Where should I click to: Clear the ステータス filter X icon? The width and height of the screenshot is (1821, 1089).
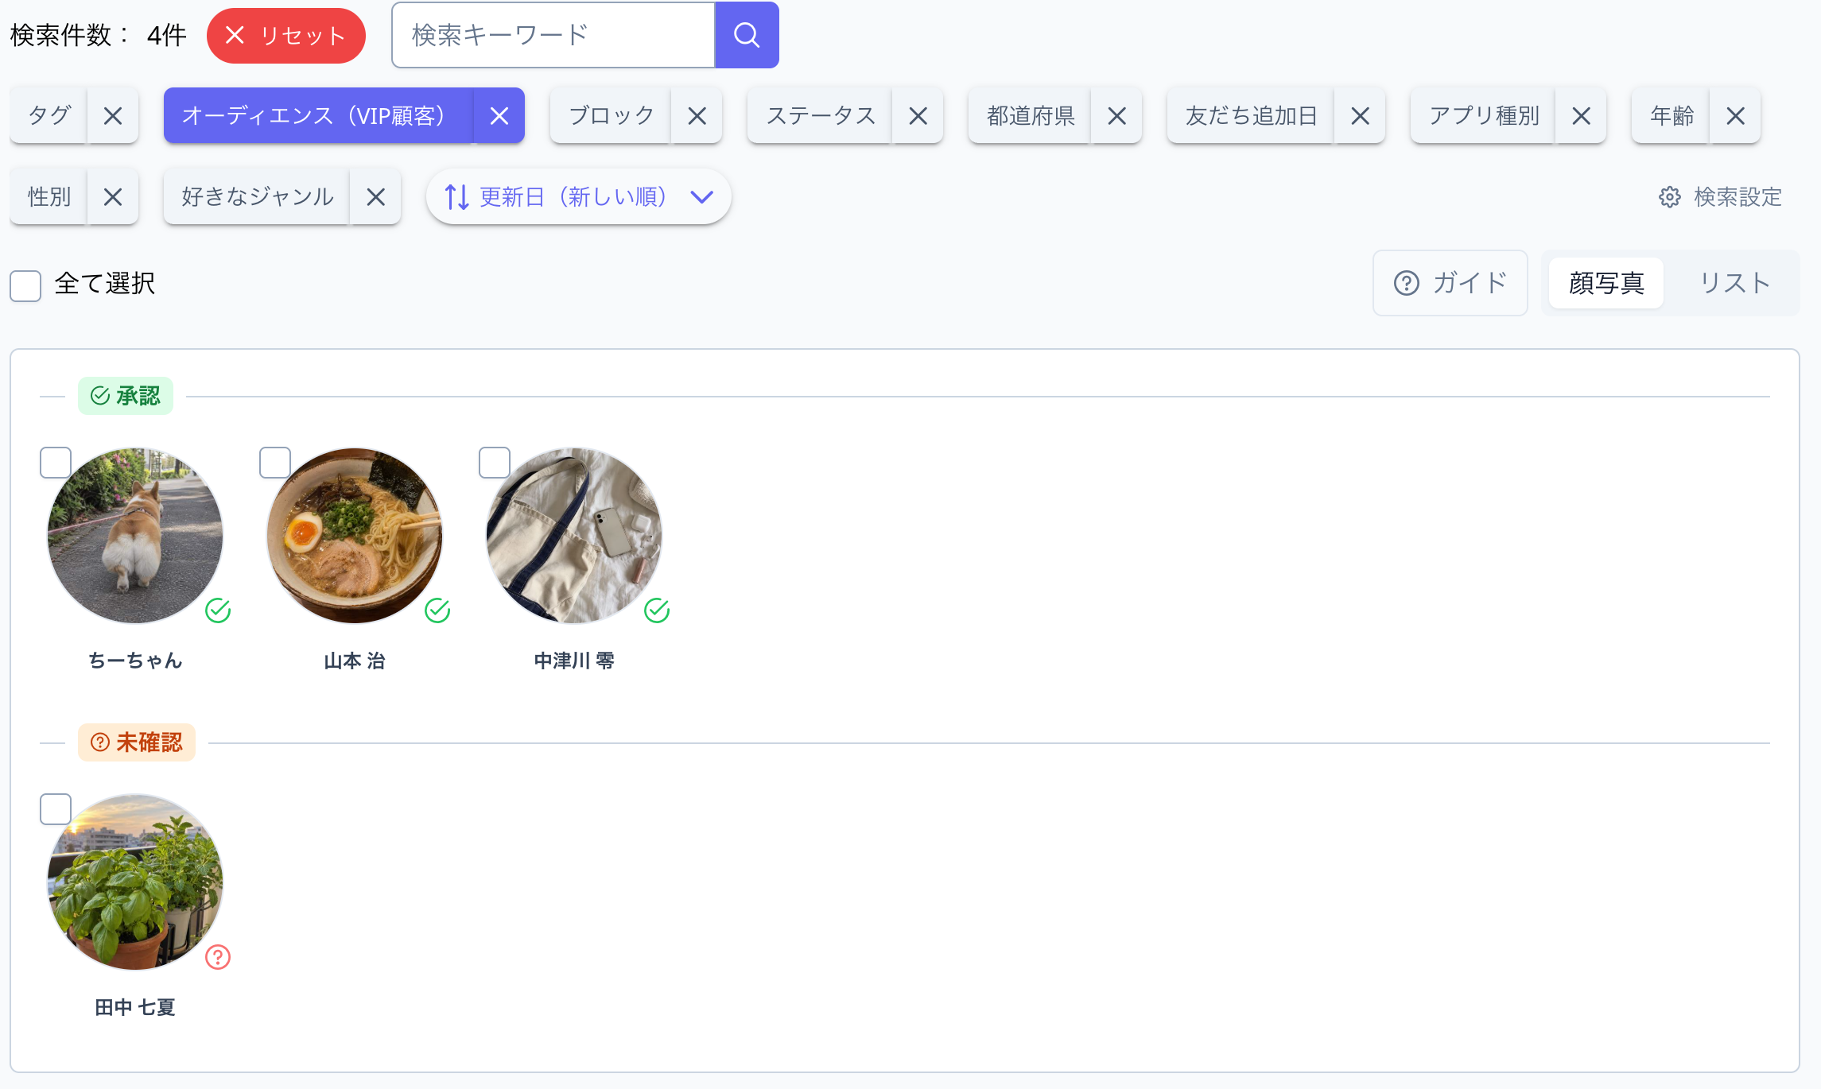tap(918, 116)
